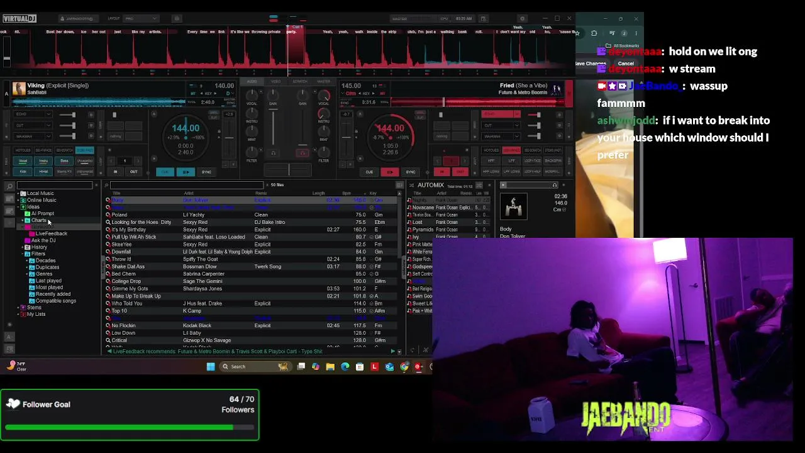This screenshot has width=805, height=453.
Task: Switch to the MASTER mixer tab
Action: point(324,81)
